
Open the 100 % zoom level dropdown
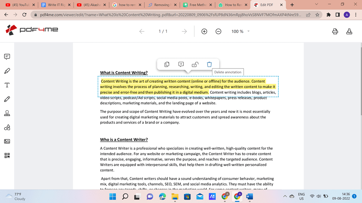(241, 31)
